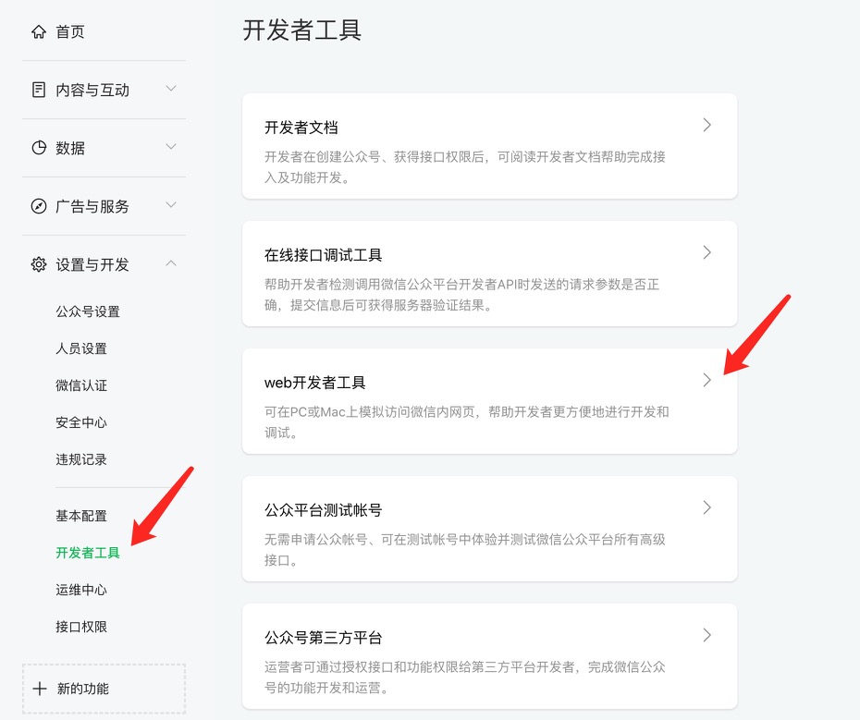Click the plus icon beside 新的功能
The height and width of the screenshot is (720, 860).
(40, 689)
